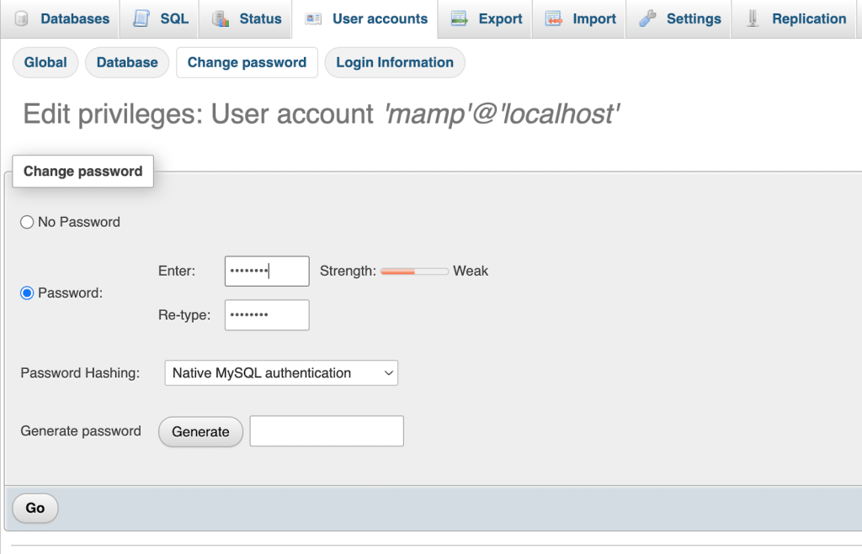Submit the form with Go button
The height and width of the screenshot is (554, 862).
tap(35, 508)
